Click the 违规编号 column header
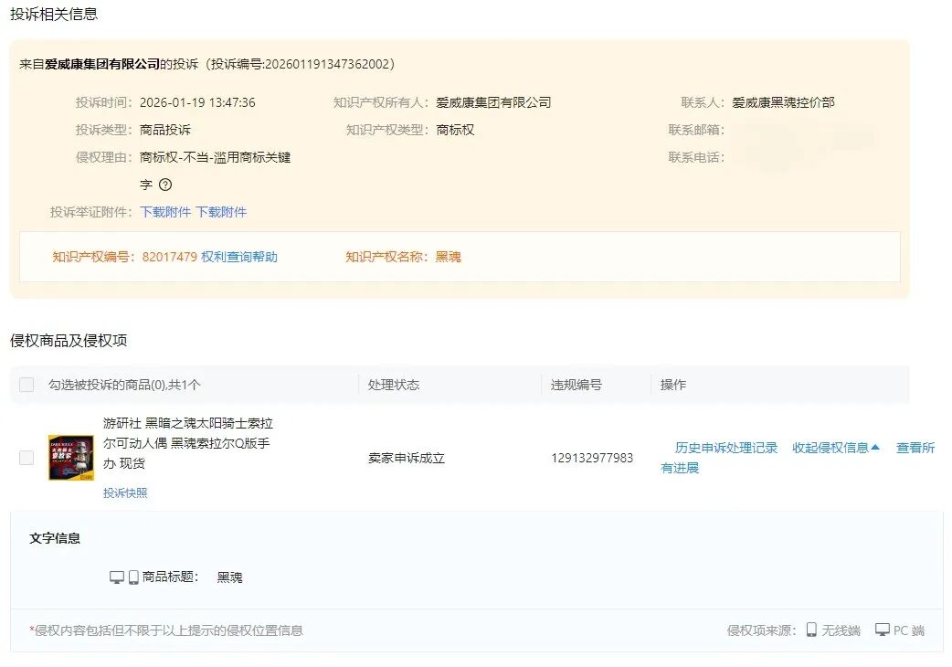The width and height of the screenshot is (952, 667). point(576,385)
